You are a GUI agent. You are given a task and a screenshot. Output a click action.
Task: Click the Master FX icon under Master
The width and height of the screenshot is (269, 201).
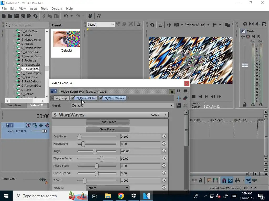coord(242,37)
